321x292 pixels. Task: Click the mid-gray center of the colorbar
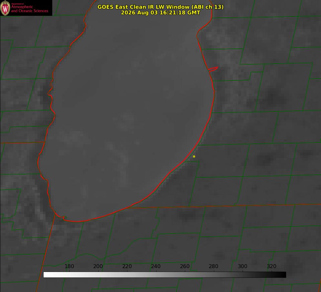tap(165, 275)
